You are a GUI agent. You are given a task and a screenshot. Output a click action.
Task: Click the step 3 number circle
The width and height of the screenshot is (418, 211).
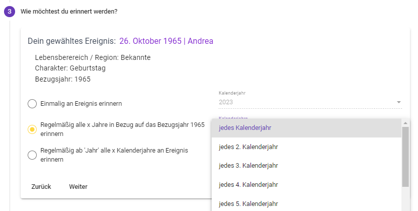click(x=10, y=11)
